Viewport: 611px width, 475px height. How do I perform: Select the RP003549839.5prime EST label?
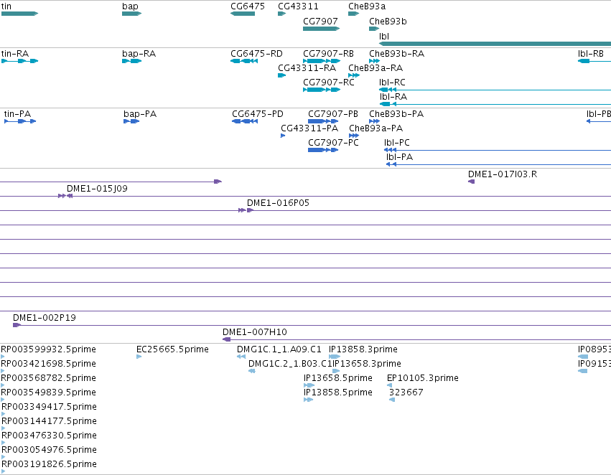(x=48, y=393)
